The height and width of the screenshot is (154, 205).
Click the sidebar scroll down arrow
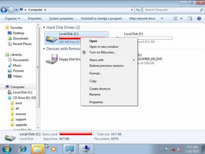pyautogui.click(x=38, y=128)
